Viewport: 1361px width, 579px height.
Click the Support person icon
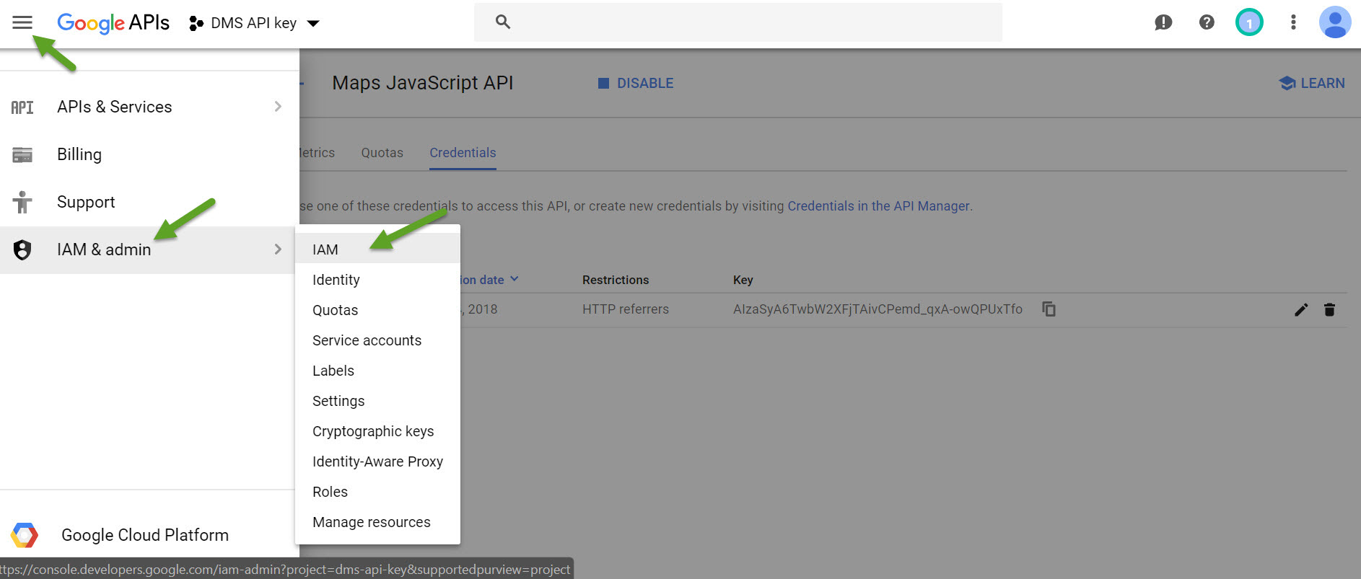pyautogui.click(x=22, y=202)
